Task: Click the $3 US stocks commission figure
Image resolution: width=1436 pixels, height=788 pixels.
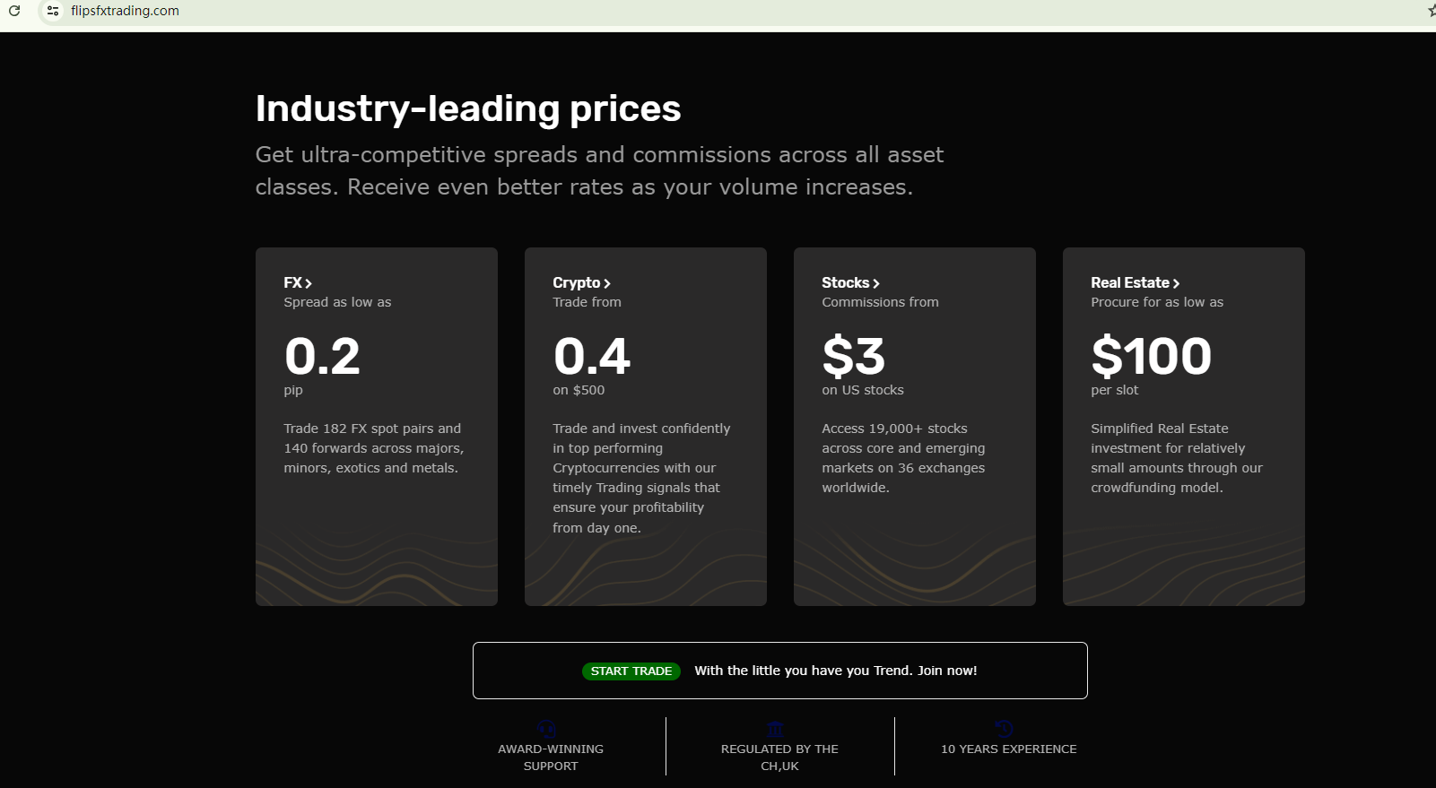Action: point(853,356)
